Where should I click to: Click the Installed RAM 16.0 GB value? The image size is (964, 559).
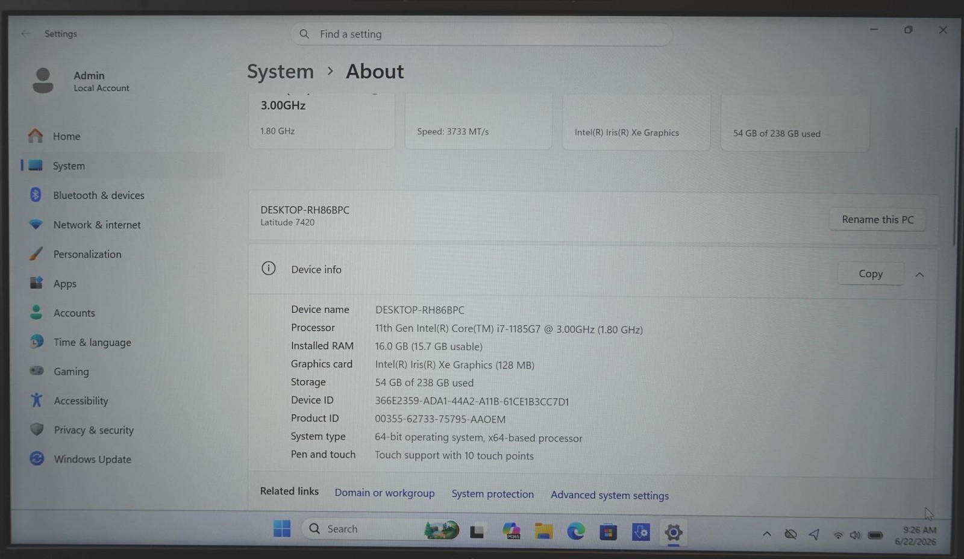point(428,346)
